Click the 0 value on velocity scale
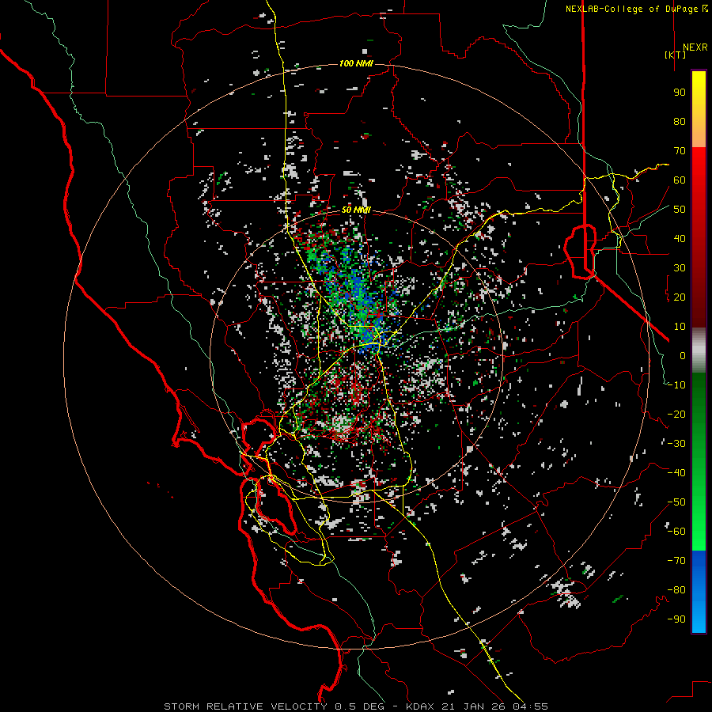The width and height of the screenshot is (712, 712). pyautogui.click(x=683, y=356)
